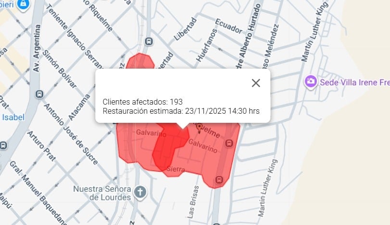Image resolution: width=390 pixels, height=225 pixels.
Task: Open the Sede Villa Irene place label
Action: (x=355, y=83)
